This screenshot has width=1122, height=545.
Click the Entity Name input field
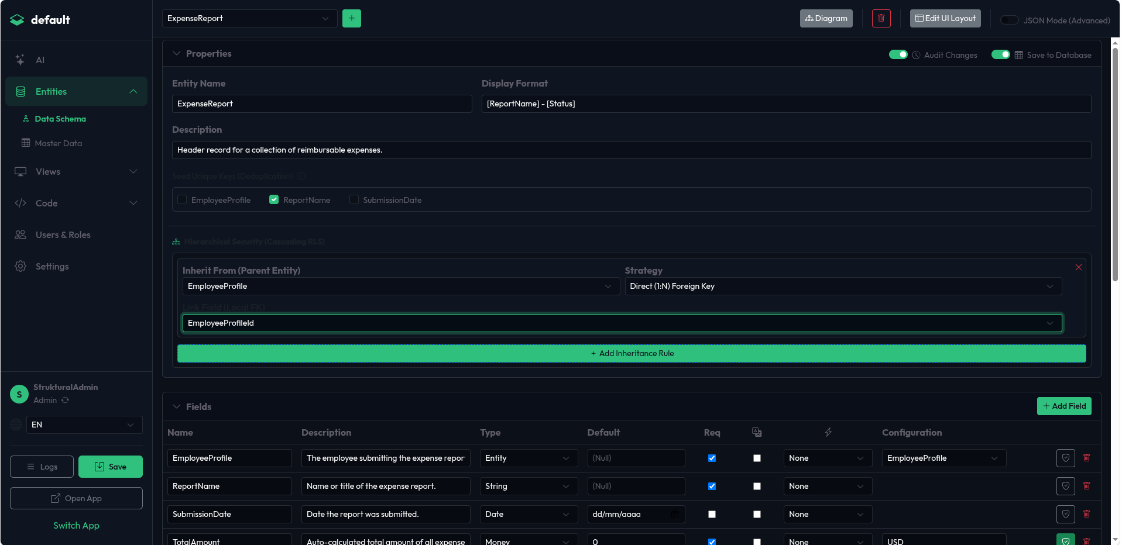[322, 104]
